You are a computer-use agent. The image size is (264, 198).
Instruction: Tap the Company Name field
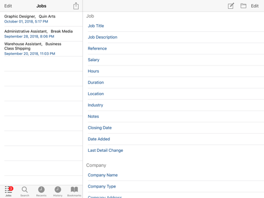(176, 175)
